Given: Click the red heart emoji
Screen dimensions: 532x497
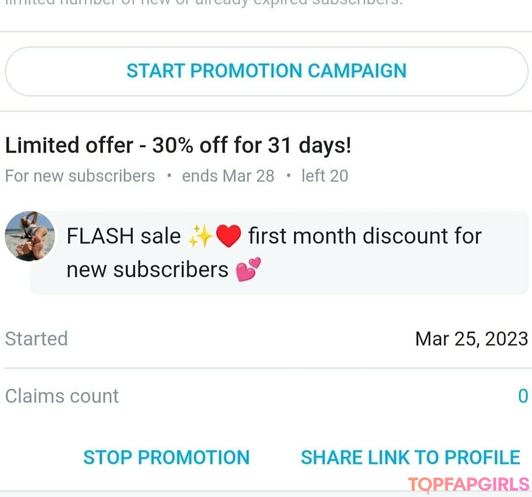Looking at the screenshot, I should pos(228,237).
